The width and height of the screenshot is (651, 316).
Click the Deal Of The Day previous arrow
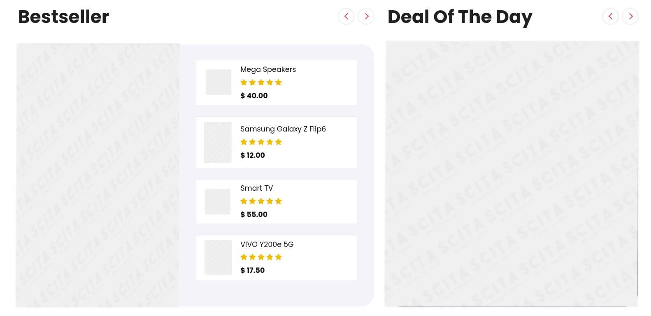pyautogui.click(x=610, y=16)
